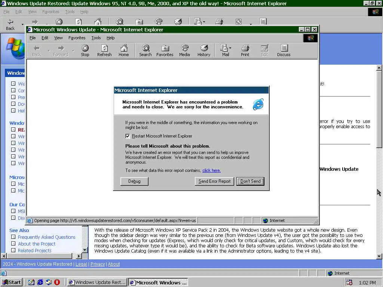Open History in the Microsoft Windows Update toolbar

204,51
